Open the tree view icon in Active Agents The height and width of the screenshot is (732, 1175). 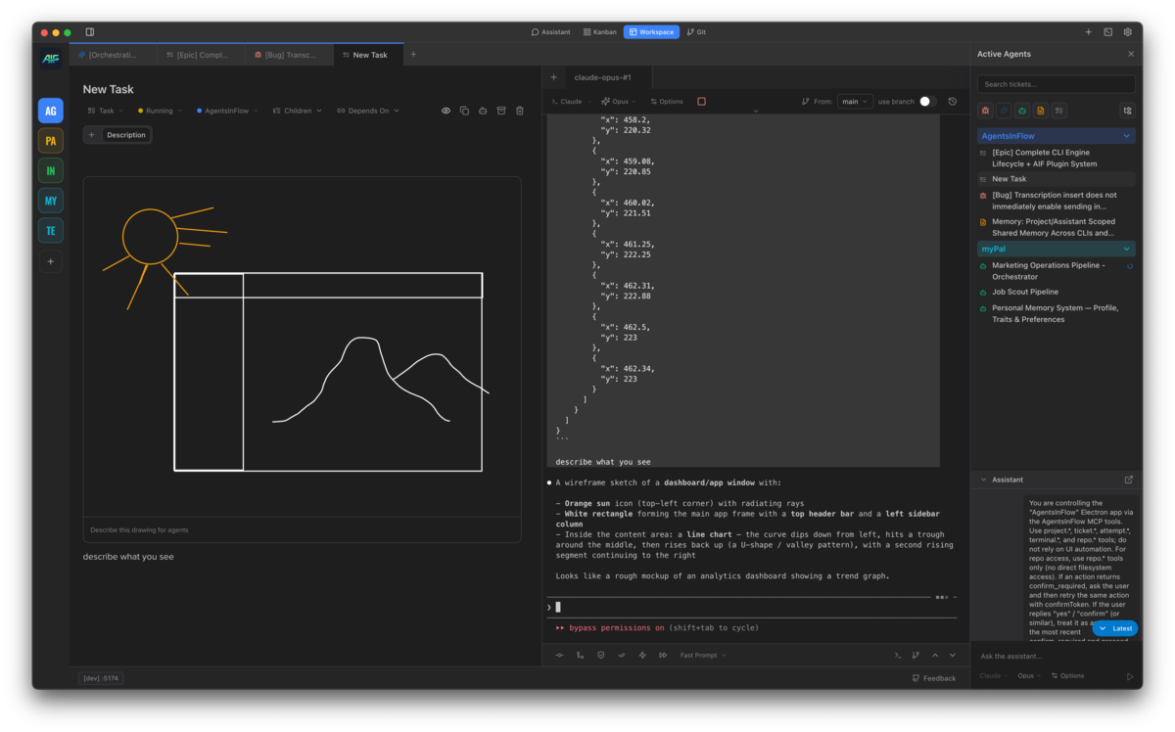pos(1127,110)
